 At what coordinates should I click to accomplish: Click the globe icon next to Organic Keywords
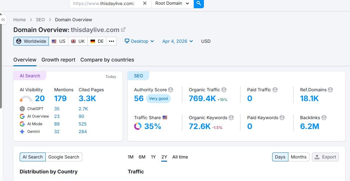tap(231, 118)
